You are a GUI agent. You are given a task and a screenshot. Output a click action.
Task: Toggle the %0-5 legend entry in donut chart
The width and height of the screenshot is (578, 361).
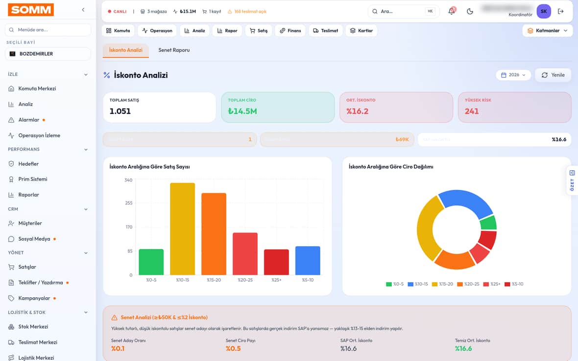point(395,284)
